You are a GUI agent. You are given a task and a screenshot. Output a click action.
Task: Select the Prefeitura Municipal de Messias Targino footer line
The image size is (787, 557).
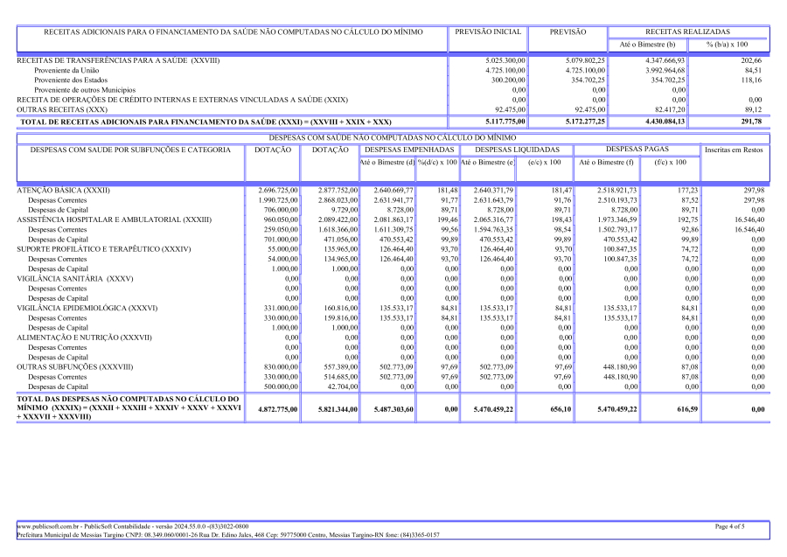tap(227, 534)
